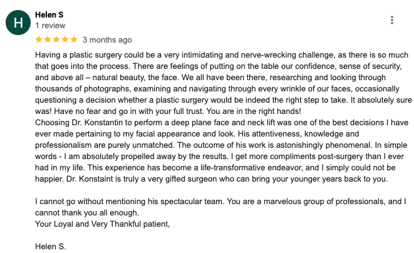
Task: Click the closing "Helen S." signature
Action: click(x=51, y=247)
